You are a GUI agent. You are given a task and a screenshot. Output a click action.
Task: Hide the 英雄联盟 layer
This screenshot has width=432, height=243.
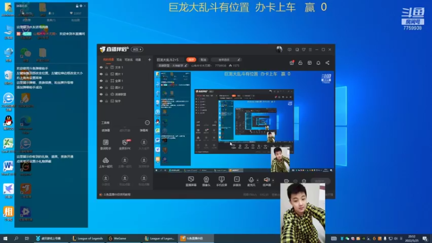click(x=101, y=94)
